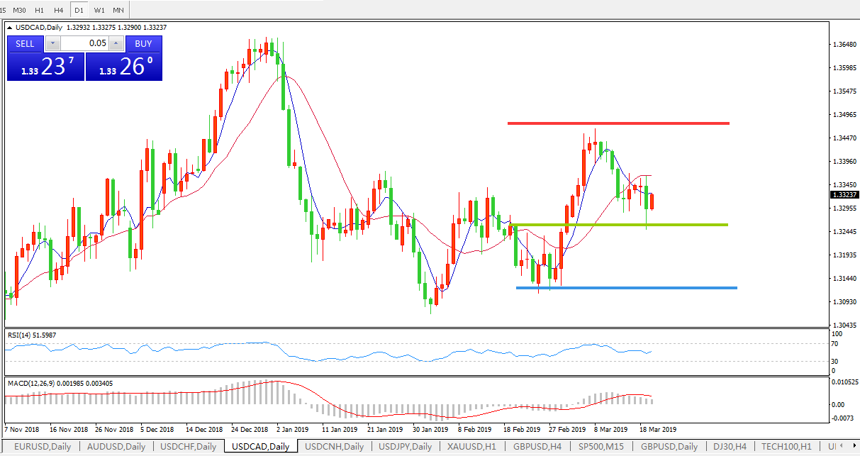The image size is (860, 456).
Task: Toggle the D1 daily timeframe button
Action: pyautogui.click(x=79, y=11)
